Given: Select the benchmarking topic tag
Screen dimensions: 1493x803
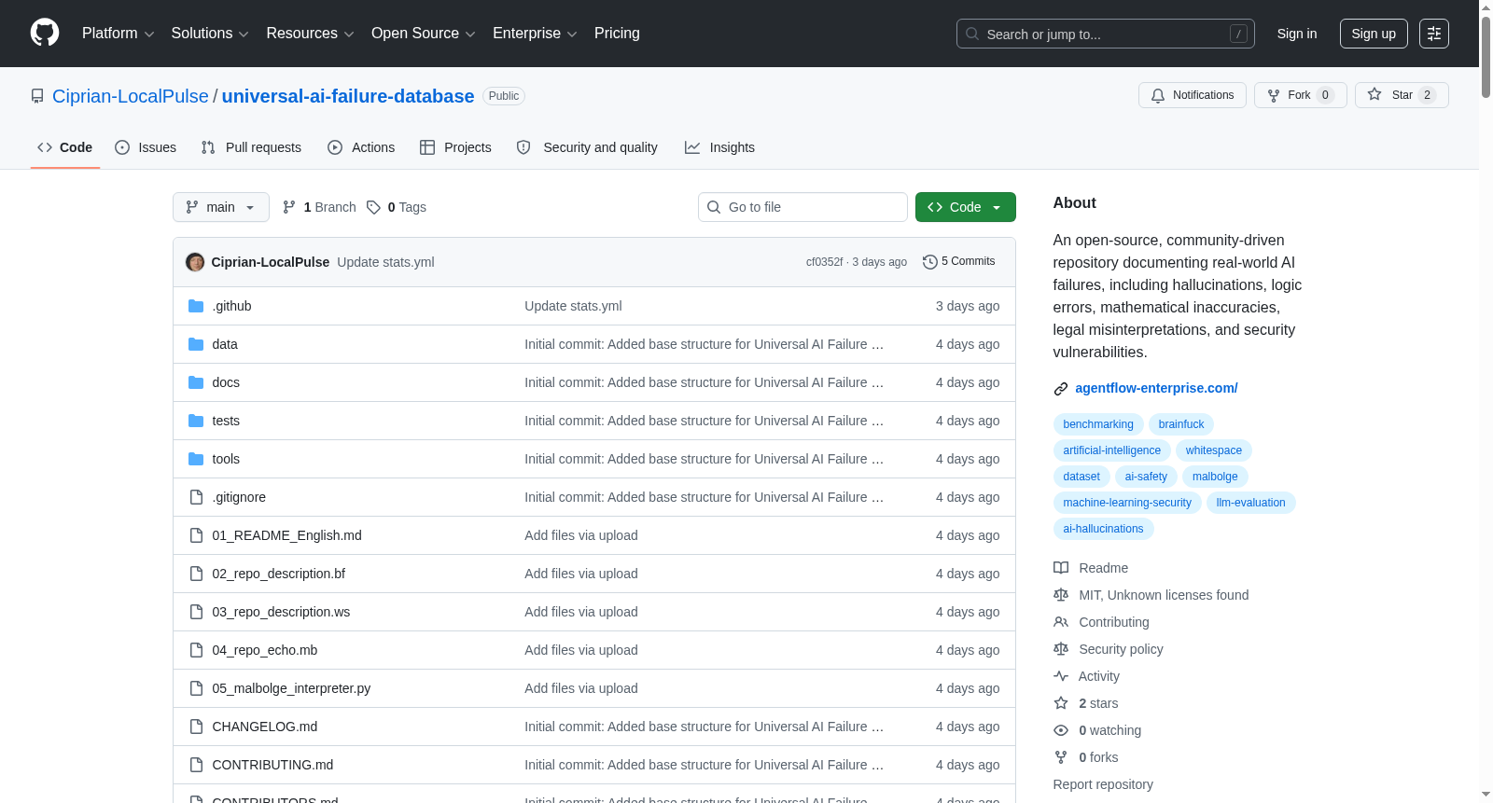Looking at the screenshot, I should coord(1098,424).
